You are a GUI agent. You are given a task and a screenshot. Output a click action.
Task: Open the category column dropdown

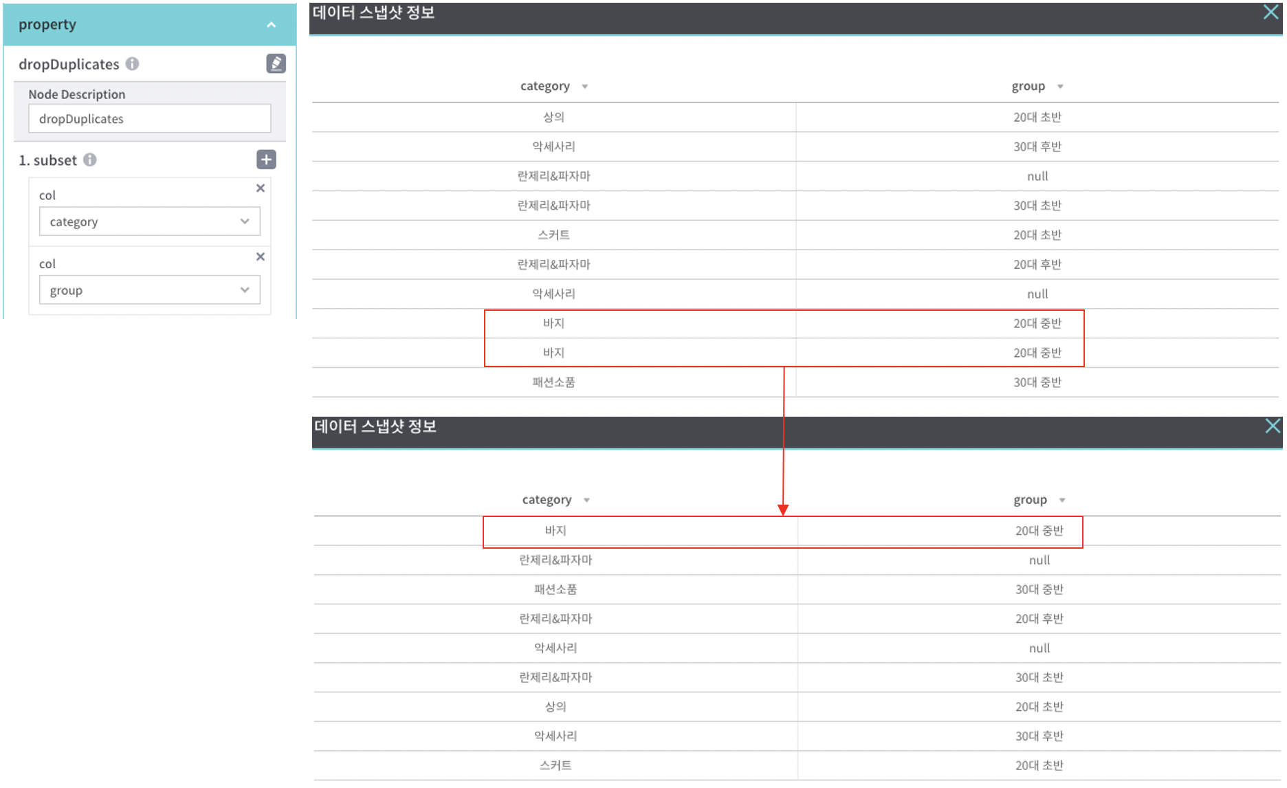(149, 221)
